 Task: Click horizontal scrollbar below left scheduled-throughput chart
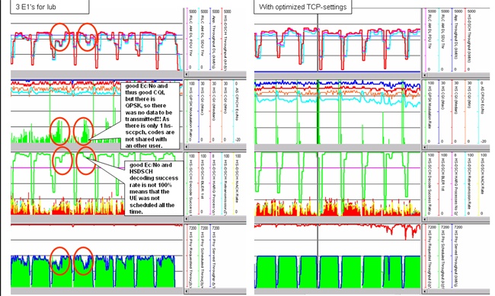(x=97, y=291)
